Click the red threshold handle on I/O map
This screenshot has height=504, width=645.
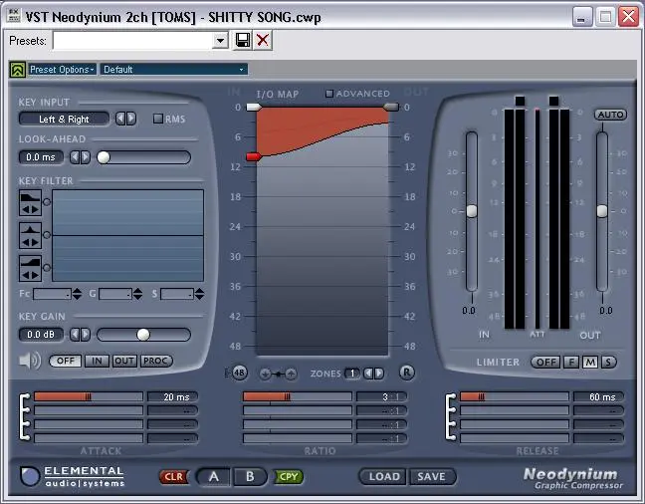[254, 156]
